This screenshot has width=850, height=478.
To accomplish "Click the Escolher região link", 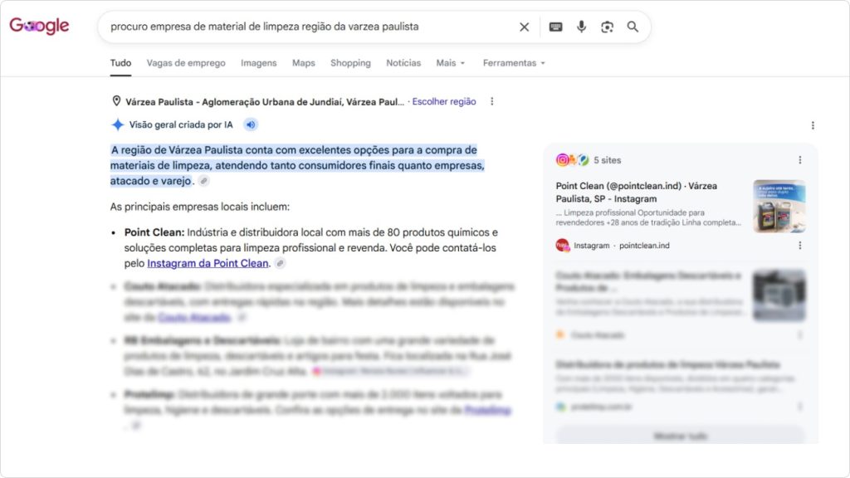I will [x=444, y=101].
